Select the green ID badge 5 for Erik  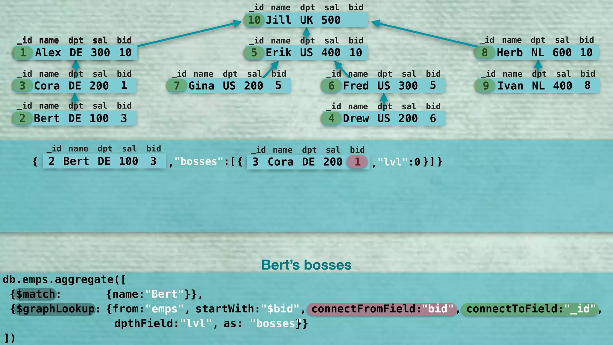point(254,53)
